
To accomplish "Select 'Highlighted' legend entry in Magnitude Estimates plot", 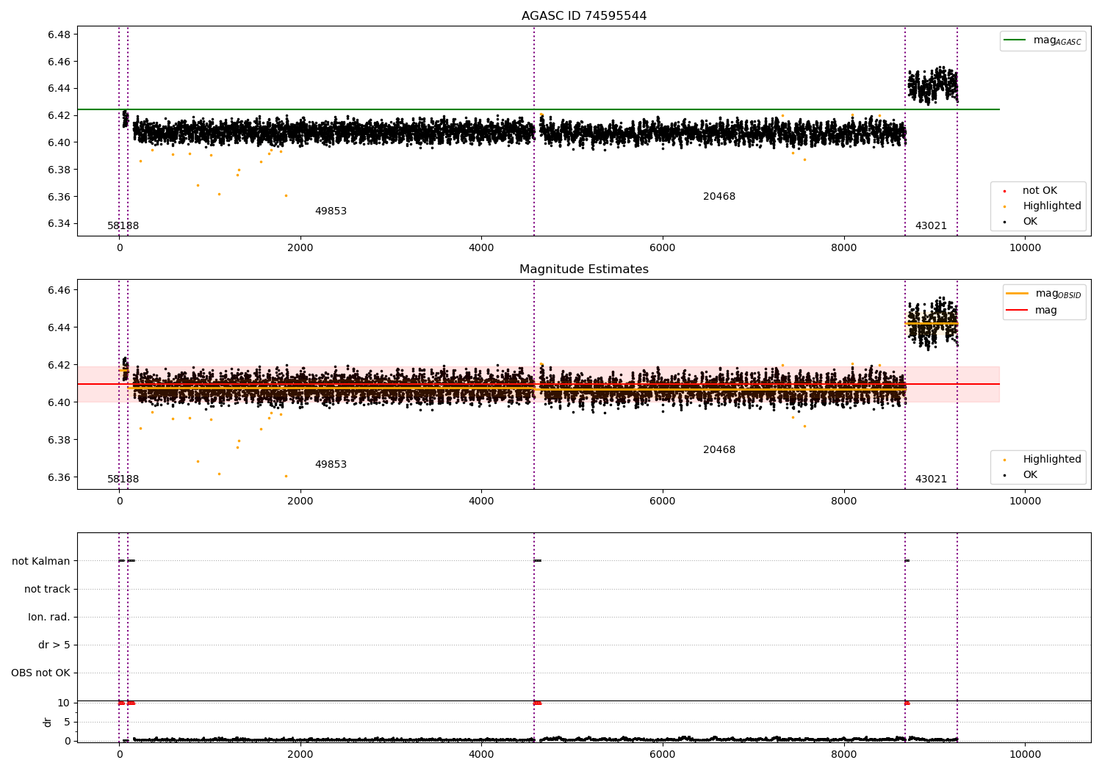I will click(1051, 460).
